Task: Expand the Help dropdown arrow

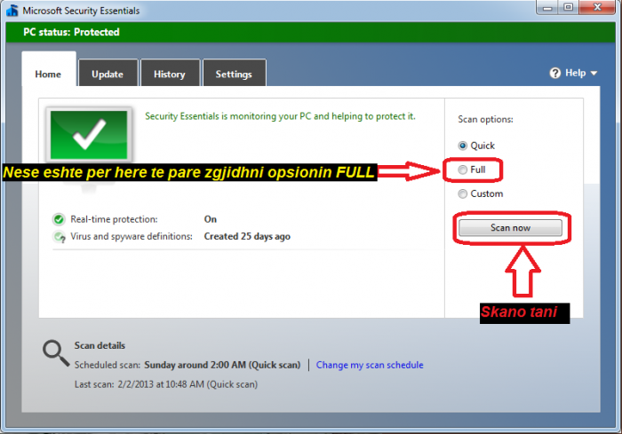Action: [x=594, y=74]
